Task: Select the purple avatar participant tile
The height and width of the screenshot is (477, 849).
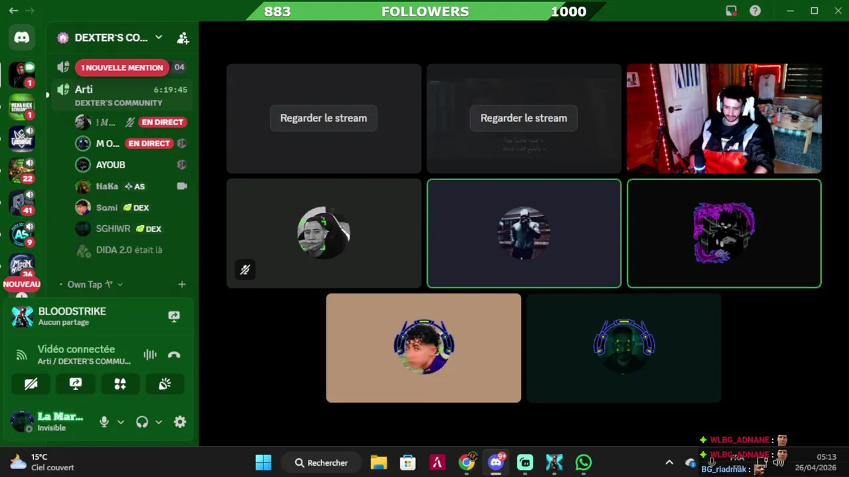Action: (x=724, y=233)
